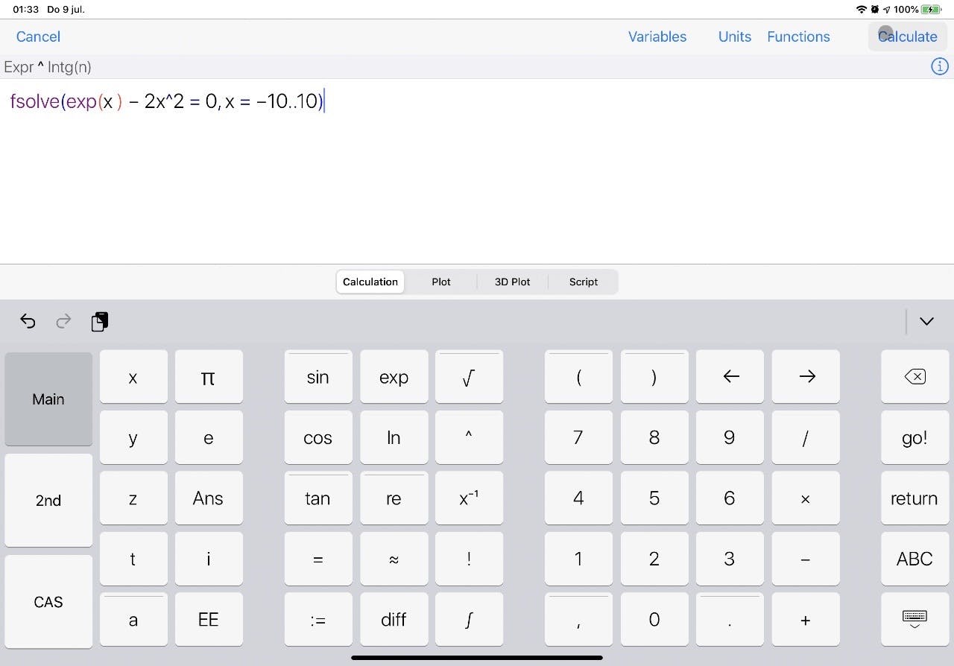Image resolution: width=954 pixels, height=666 pixels.
Task: Tap the backspace key
Action: tap(914, 376)
